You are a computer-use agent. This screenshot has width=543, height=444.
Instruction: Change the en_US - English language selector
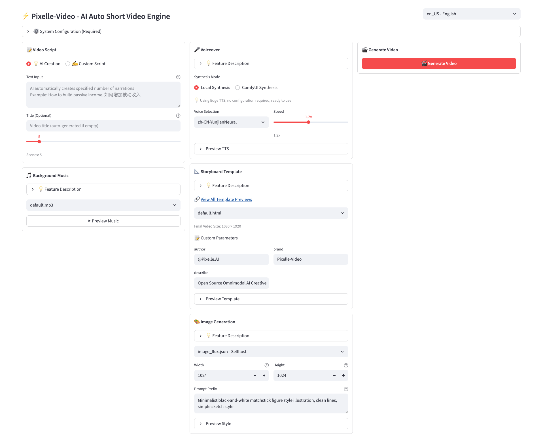[x=471, y=14]
